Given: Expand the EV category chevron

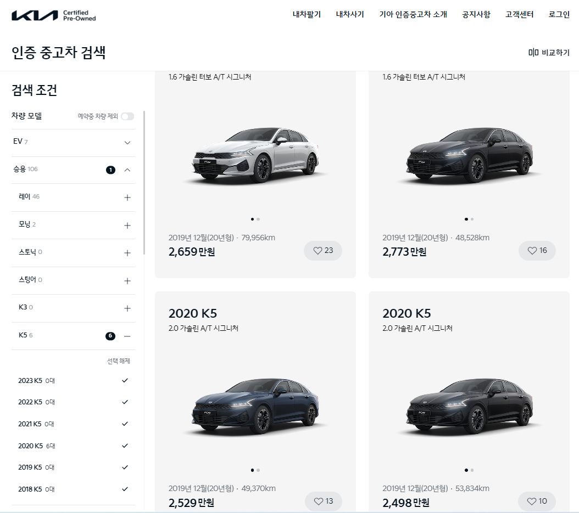Looking at the screenshot, I should click(127, 143).
